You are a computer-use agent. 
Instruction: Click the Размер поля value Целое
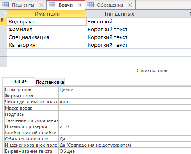[x=124, y=90]
